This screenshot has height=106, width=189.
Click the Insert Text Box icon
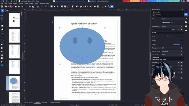(x=65, y=6)
